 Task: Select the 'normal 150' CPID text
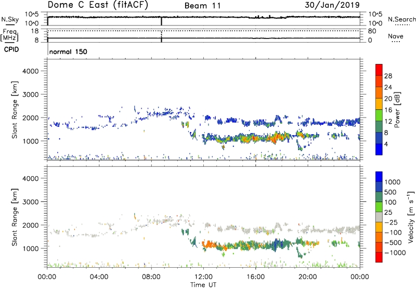pos(68,51)
